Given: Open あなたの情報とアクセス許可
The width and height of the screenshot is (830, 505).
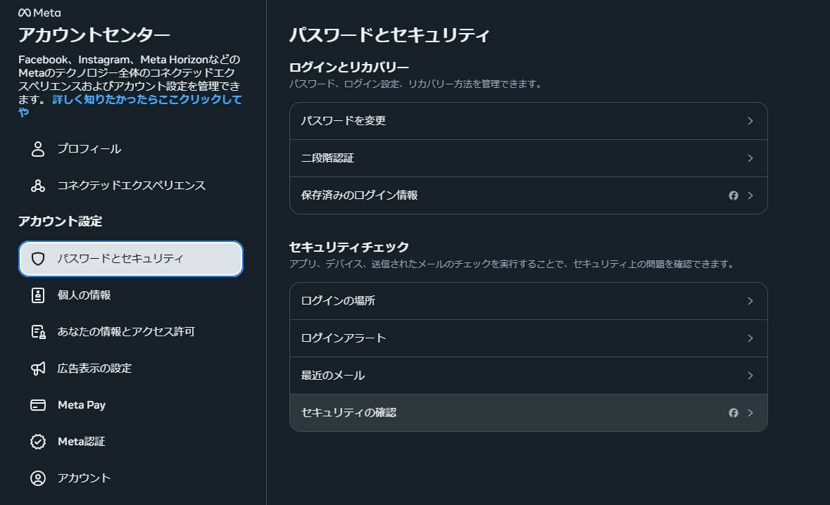Looking at the screenshot, I should click(x=131, y=331).
